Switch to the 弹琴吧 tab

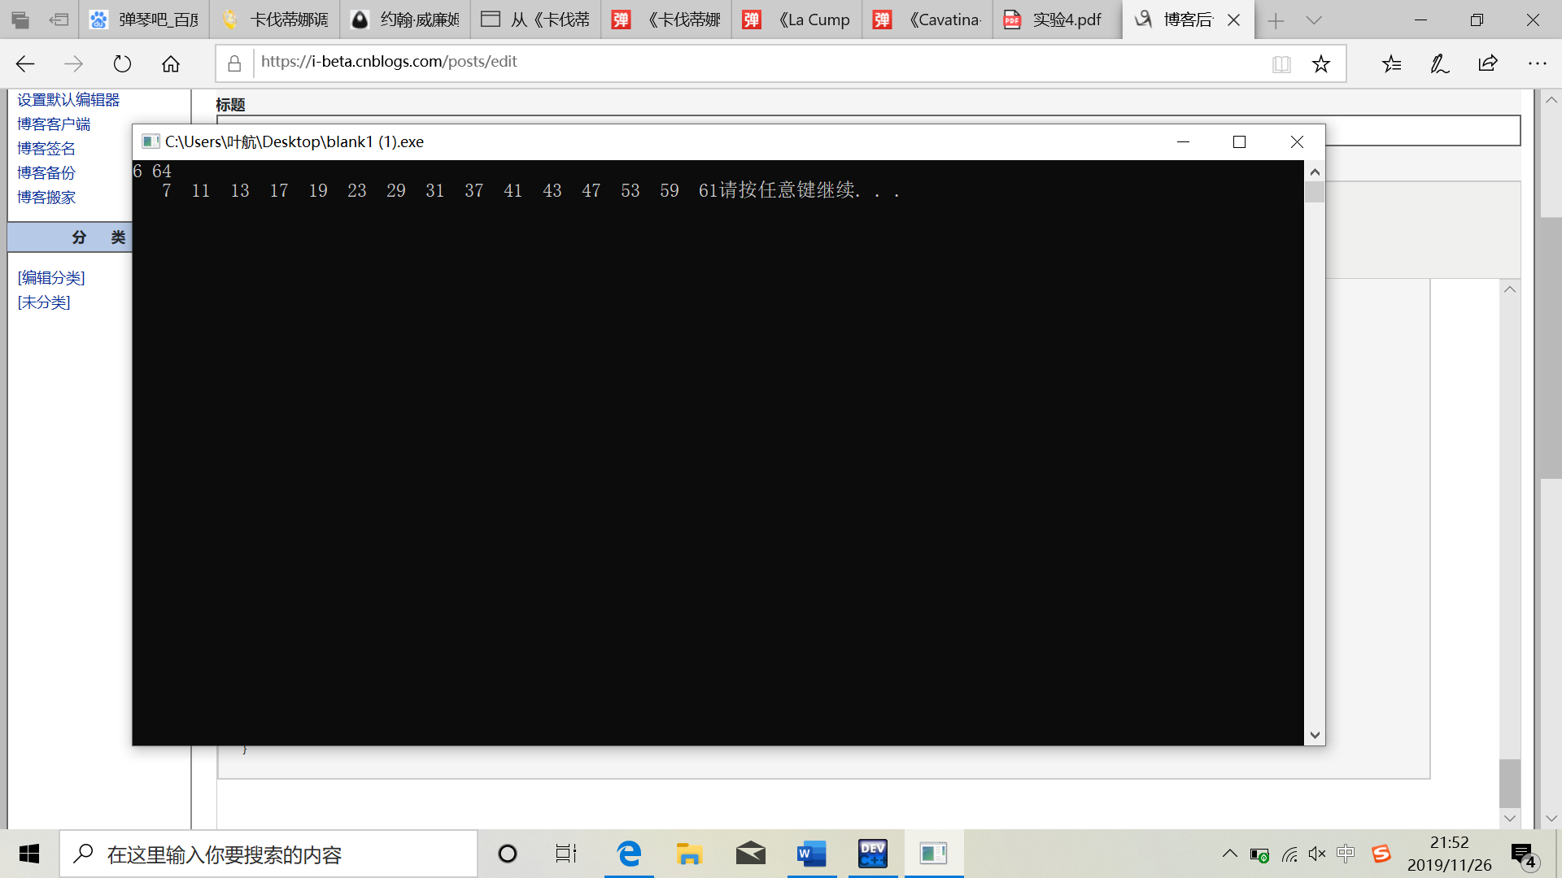tap(145, 20)
